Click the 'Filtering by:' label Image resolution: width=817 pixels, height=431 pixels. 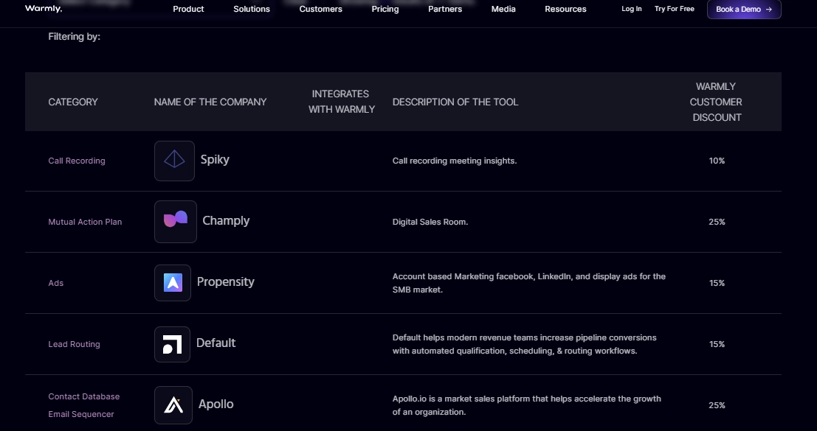[74, 36]
